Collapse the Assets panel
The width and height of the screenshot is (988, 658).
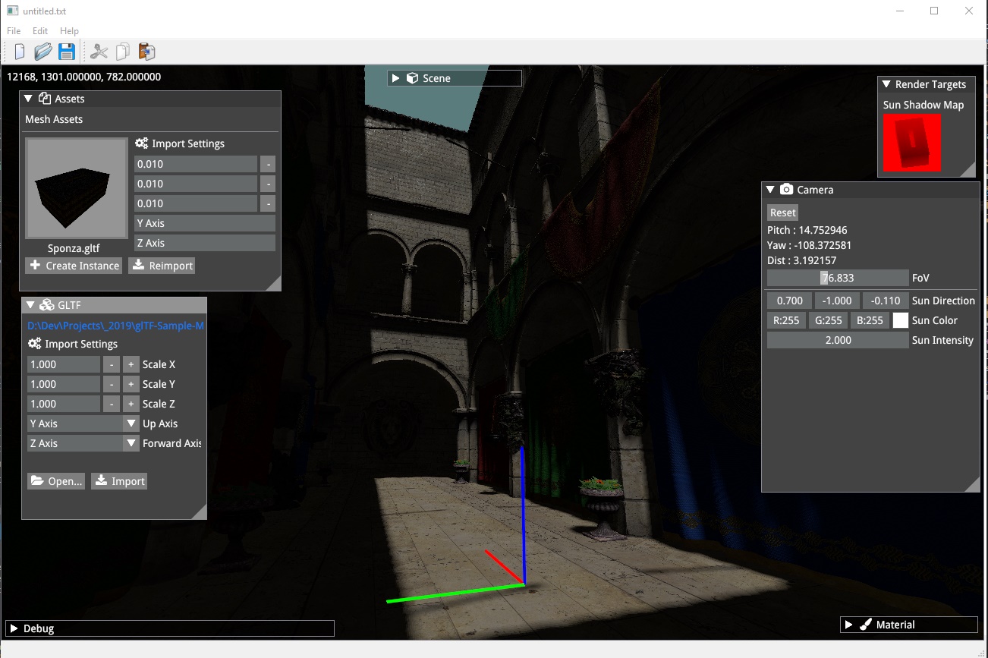coord(28,99)
